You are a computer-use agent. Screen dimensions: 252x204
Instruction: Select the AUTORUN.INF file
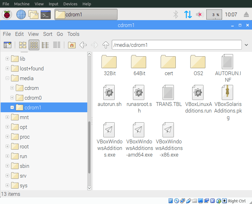[228, 68]
